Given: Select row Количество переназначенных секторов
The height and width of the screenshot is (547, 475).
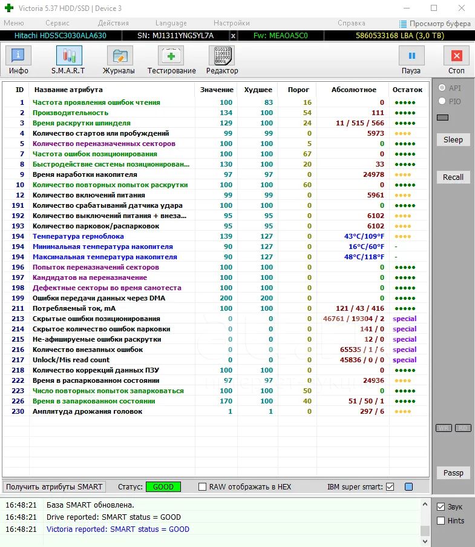Looking at the screenshot, I should (216, 144).
